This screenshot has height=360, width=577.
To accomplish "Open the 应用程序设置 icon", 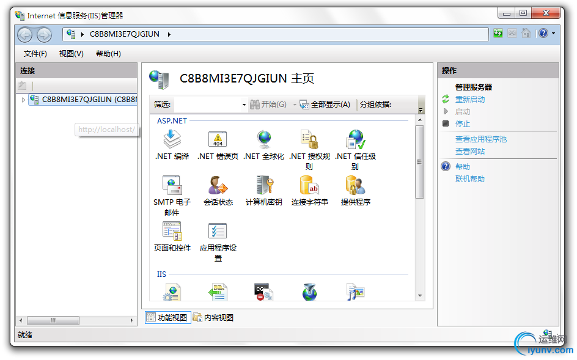I will coord(218,231).
